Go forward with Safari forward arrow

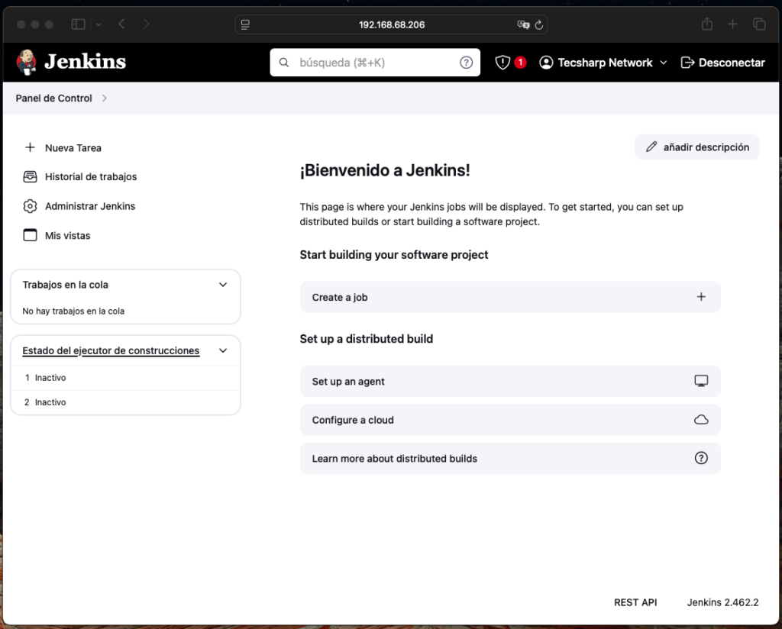(x=146, y=24)
